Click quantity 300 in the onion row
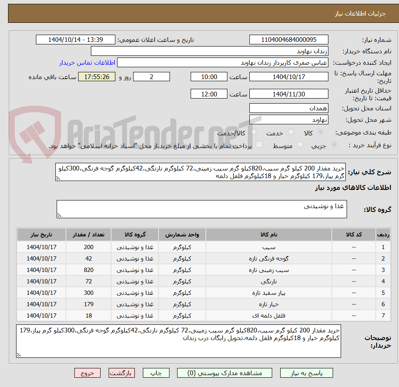This screenshot has width=399, height=387. [x=89, y=293]
